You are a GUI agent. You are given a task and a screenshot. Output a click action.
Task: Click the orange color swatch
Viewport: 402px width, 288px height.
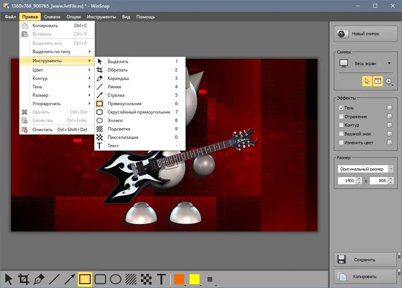pyautogui.click(x=178, y=279)
